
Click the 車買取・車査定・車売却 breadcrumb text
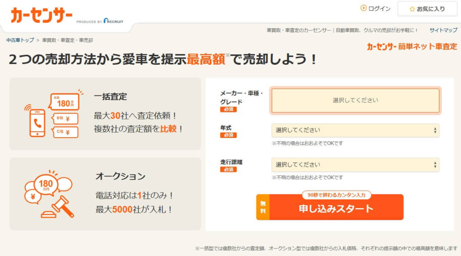pos(68,40)
